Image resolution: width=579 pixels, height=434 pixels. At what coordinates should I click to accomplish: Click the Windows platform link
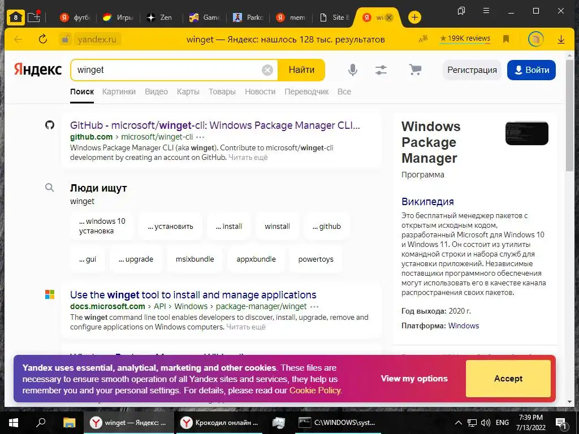pos(464,325)
